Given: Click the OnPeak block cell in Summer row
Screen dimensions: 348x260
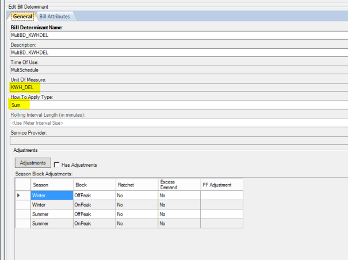Looking at the screenshot, I should click(x=94, y=223).
